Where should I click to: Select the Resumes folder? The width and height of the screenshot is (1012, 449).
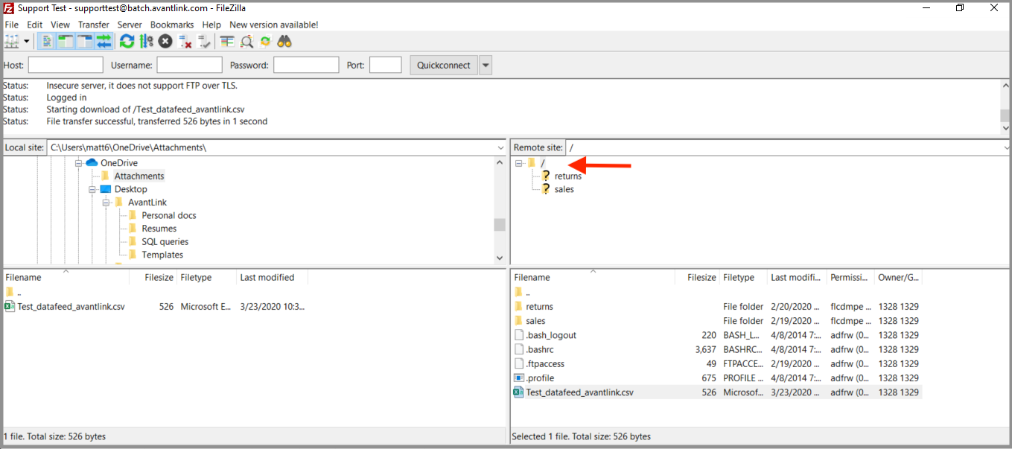159,229
